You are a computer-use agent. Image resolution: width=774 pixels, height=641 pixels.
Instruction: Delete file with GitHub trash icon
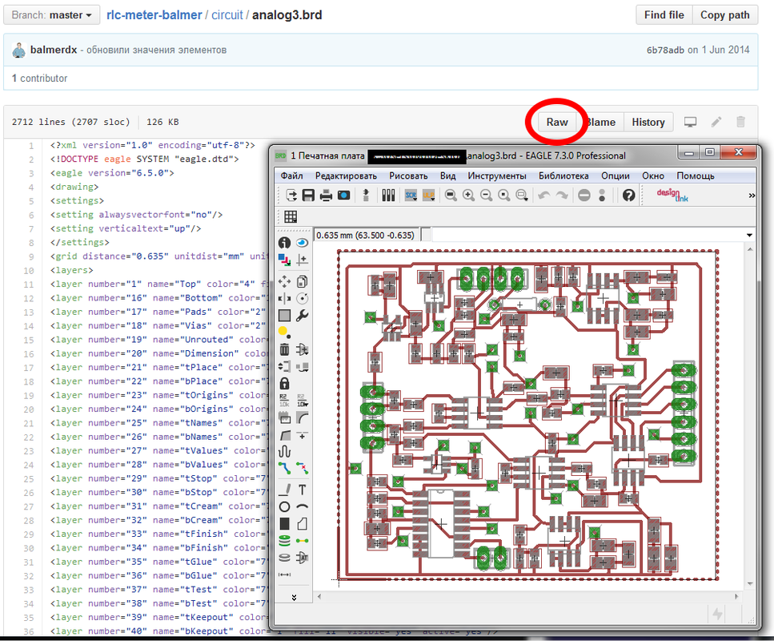pyautogui.click(x=740, y=122)
